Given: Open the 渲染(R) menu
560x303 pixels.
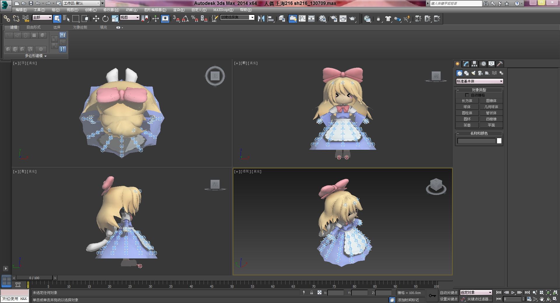Looking at the screenshot, I should tap(179, 10).
